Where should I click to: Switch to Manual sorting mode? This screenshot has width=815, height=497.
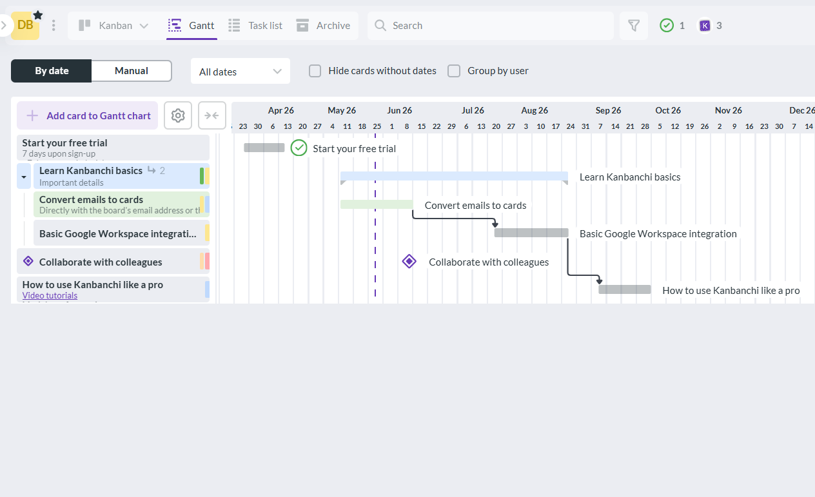[132, 71]
